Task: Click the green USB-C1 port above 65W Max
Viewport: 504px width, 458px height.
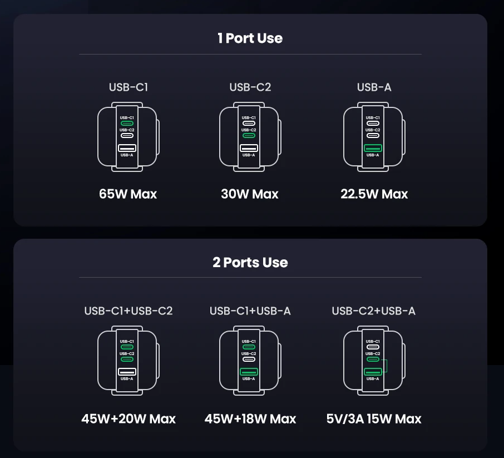Action: [127, 122]
